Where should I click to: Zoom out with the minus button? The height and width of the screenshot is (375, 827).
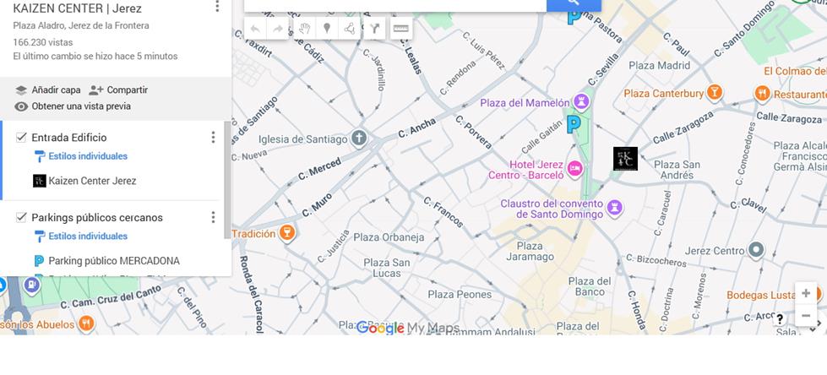tap(805, 316)
